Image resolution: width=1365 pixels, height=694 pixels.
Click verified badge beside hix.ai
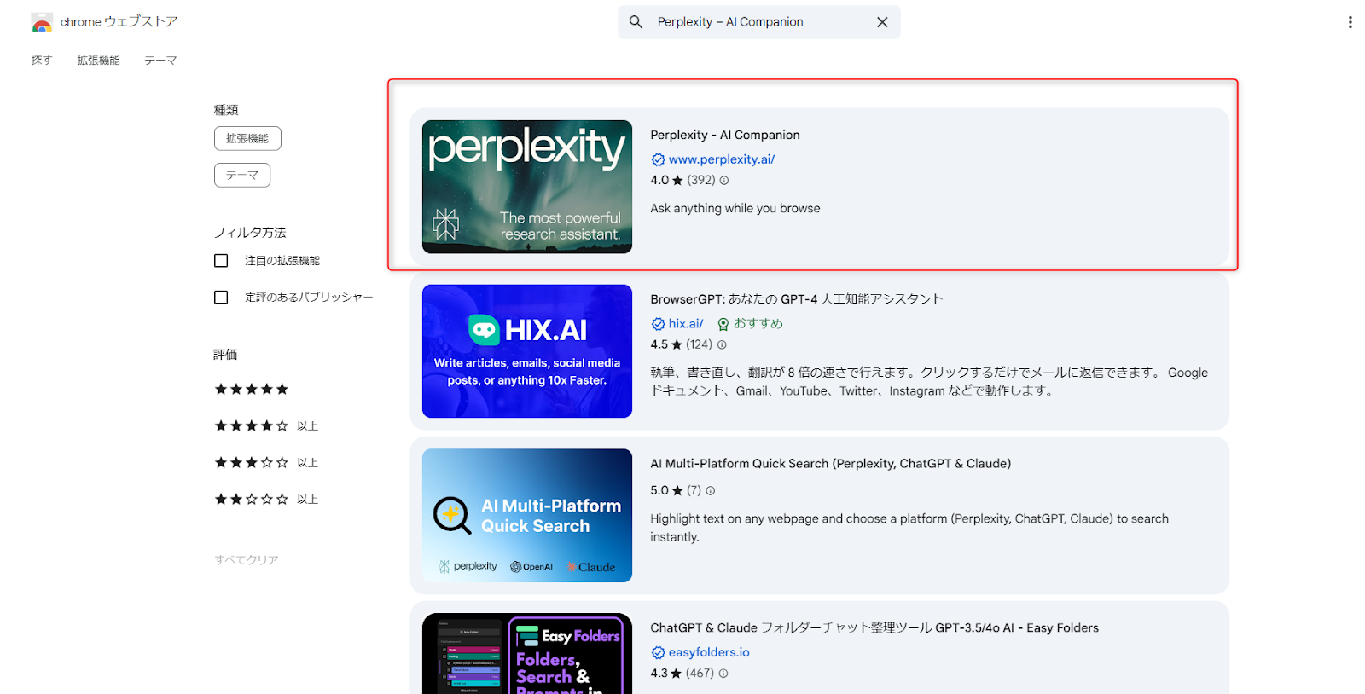pos(658,324)
